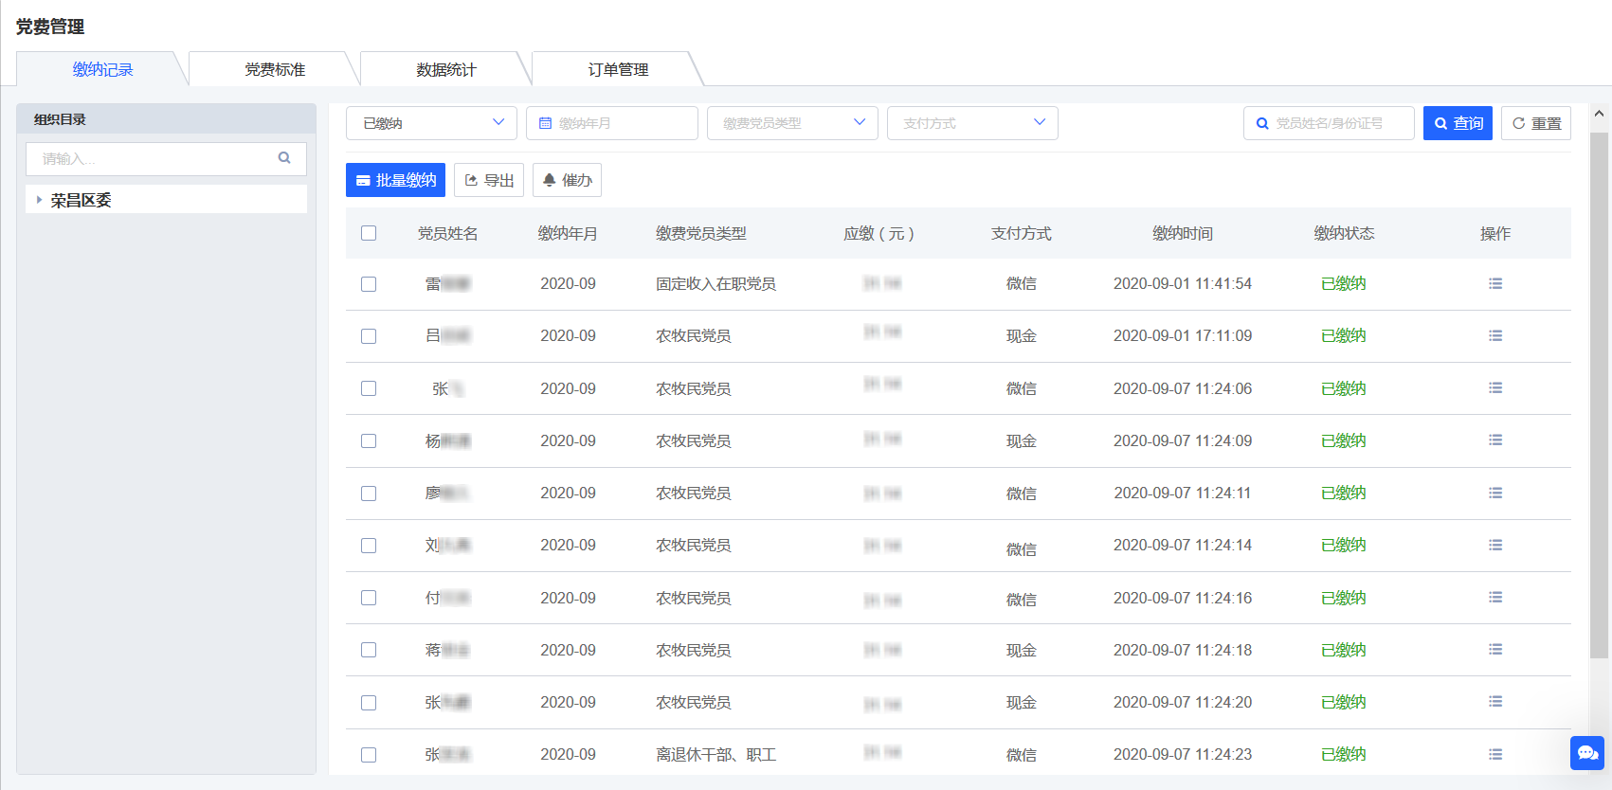Viewport: 1612px width, 790px height.
Task: Open operations menu for 11:24:16 row
Action: 1495,597
